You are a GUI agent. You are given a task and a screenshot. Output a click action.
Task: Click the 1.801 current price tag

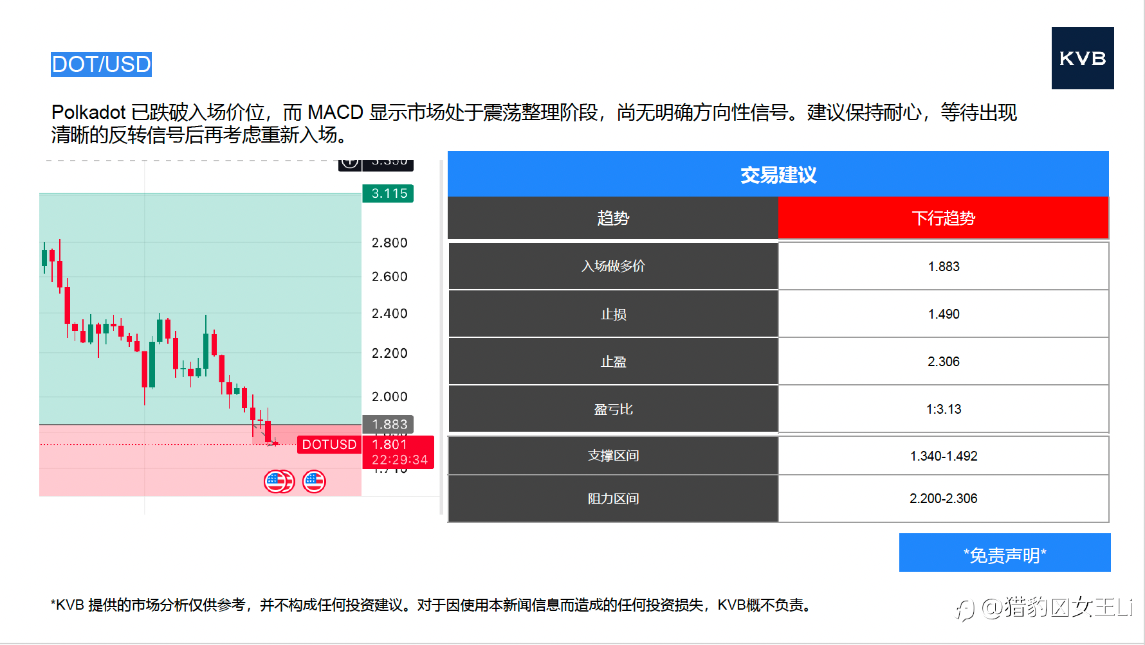(x=399, y=452)
